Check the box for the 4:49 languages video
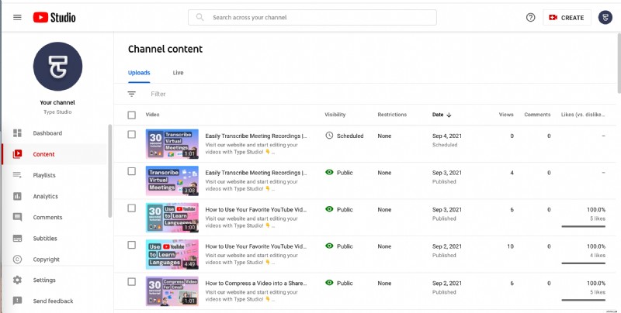 pyautogui.click(x=131, y=245)
